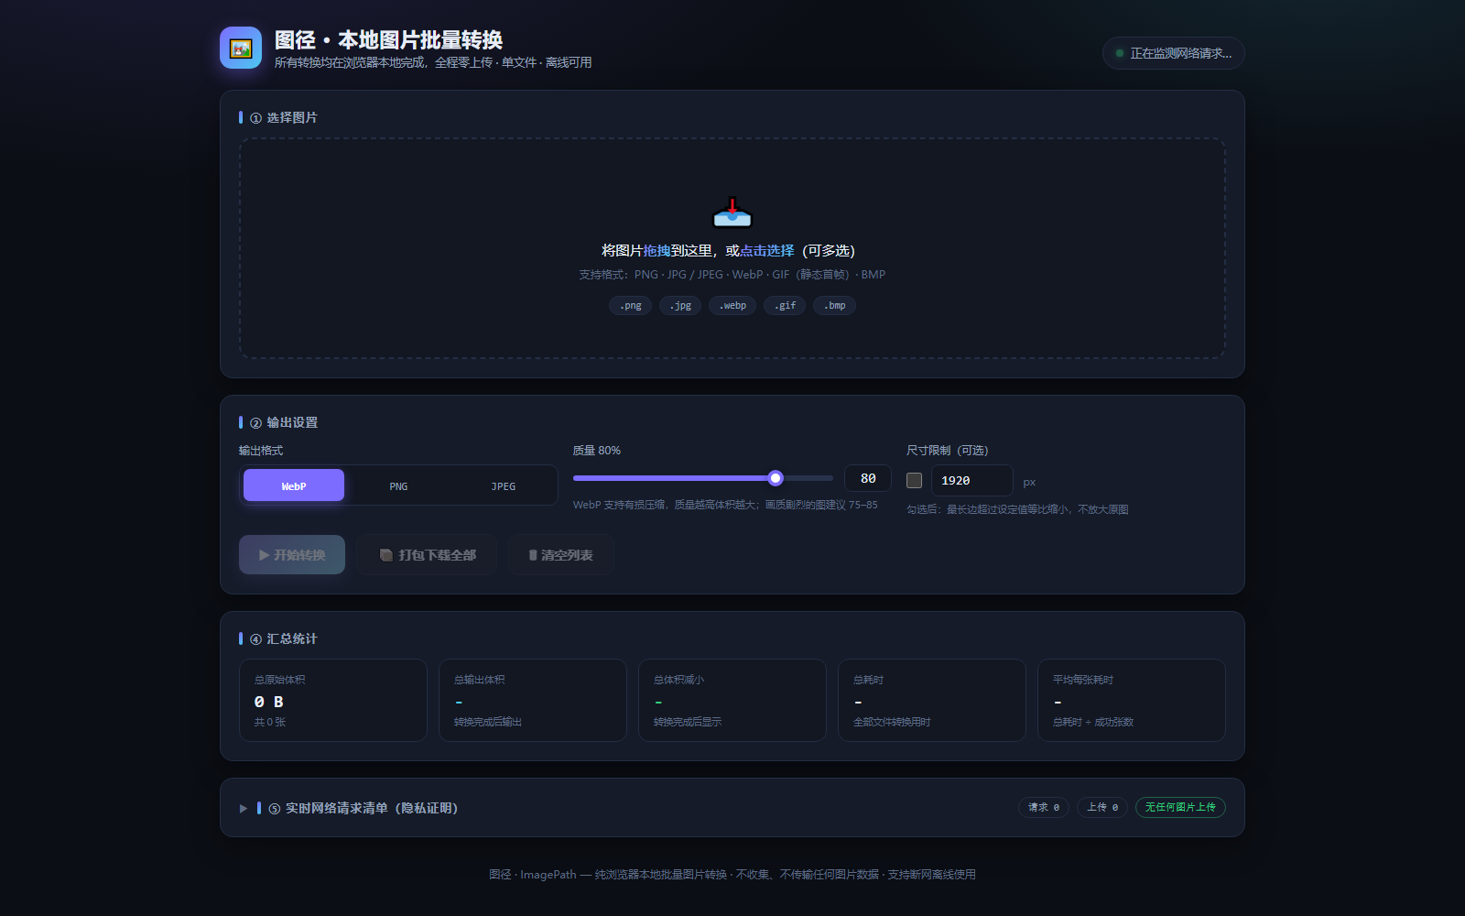
Task: Click the green network monitor status dot
Action: coord(1120,53)
